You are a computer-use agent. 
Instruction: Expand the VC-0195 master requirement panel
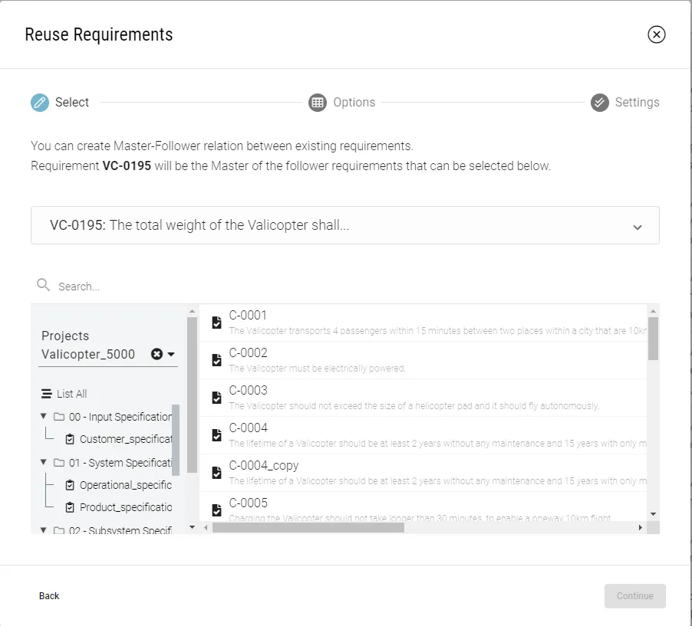coord(637,227)
